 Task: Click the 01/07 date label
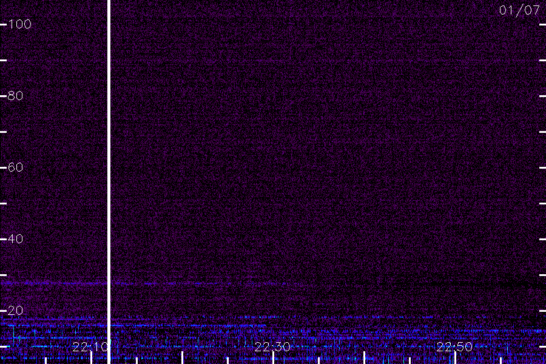519,10
